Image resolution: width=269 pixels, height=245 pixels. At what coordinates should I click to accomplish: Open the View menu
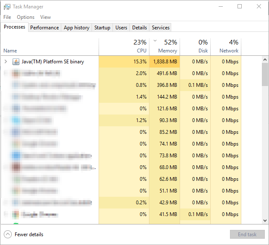point(45,17)
